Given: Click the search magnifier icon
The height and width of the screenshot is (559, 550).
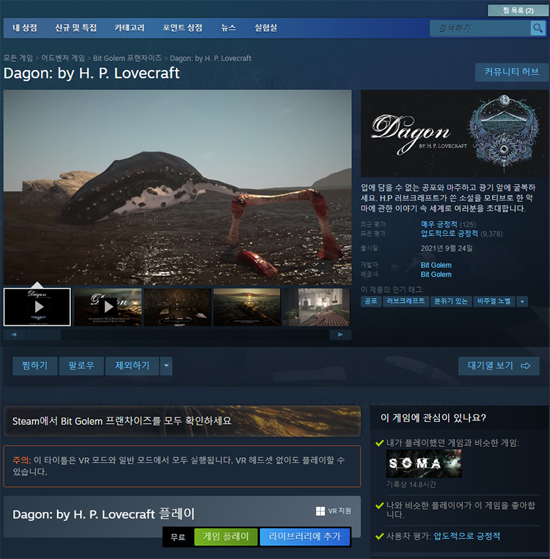Looking at the screenshot, I should tap(538, 27).
